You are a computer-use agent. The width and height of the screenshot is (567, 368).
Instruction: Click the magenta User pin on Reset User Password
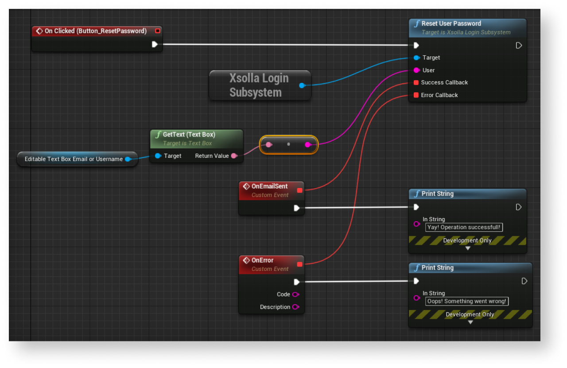[416, 70]
